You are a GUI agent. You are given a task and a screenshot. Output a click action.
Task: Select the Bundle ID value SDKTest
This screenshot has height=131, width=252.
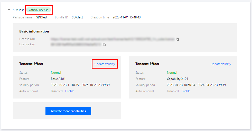(x=77, y=17)
